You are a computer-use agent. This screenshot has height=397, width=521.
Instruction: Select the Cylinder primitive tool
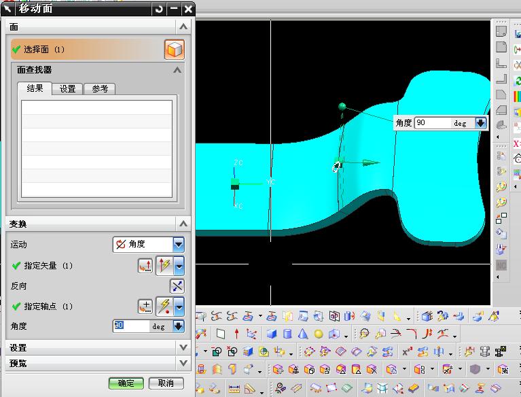click(287, 334)
